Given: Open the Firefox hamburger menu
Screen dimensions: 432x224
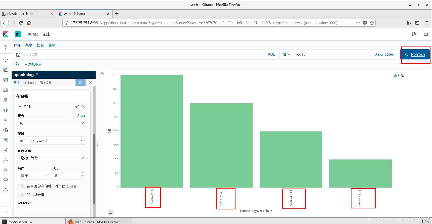Looking at the screenshot, I should pyautogui.click(x=427, y=23).
